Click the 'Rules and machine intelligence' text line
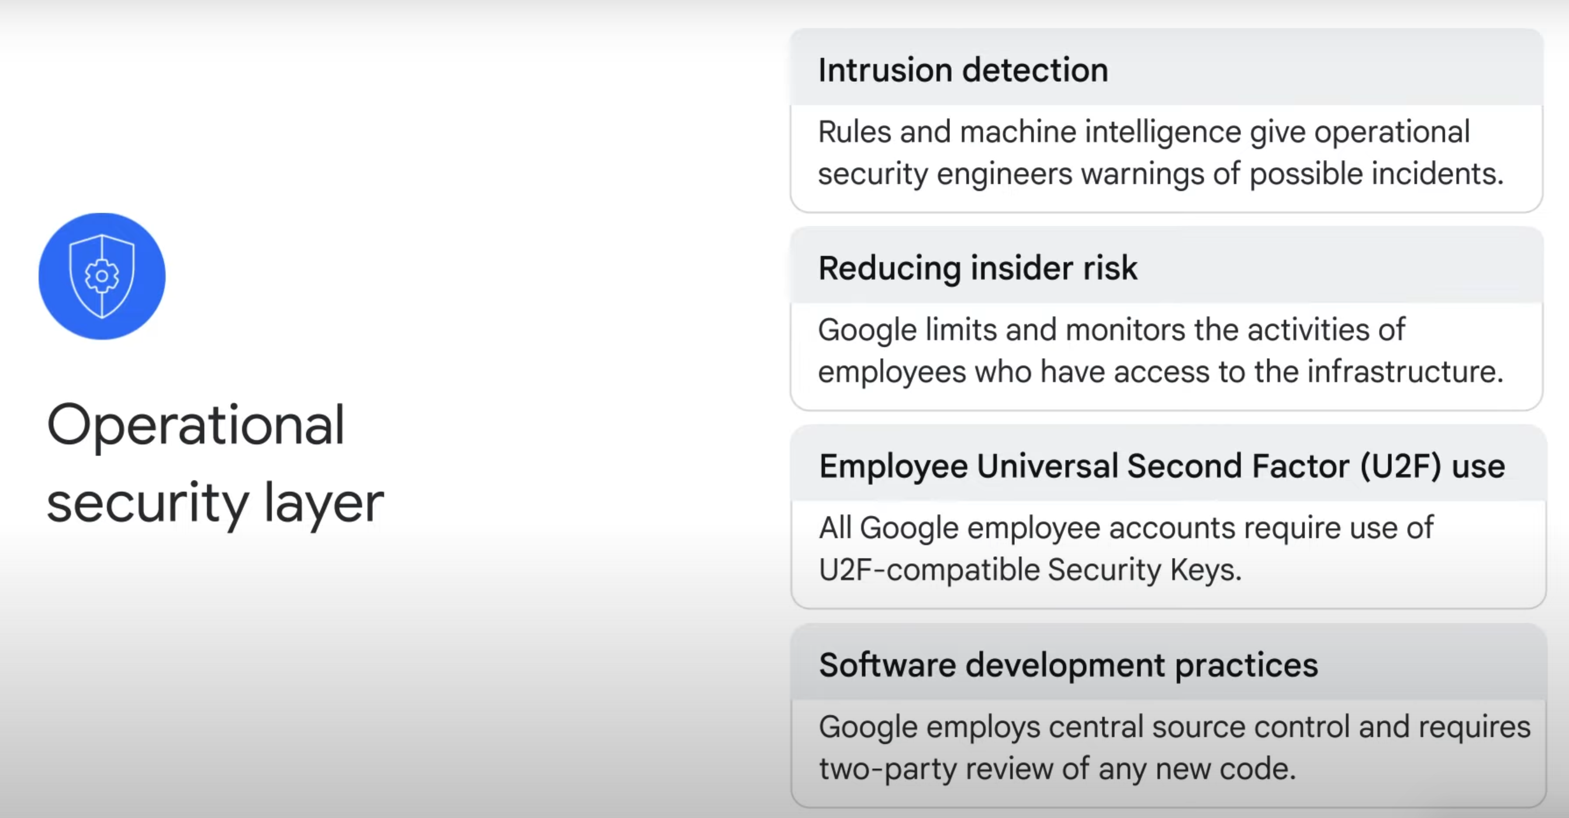Viewport: 1569px width, 818px height. [1143, 132]
